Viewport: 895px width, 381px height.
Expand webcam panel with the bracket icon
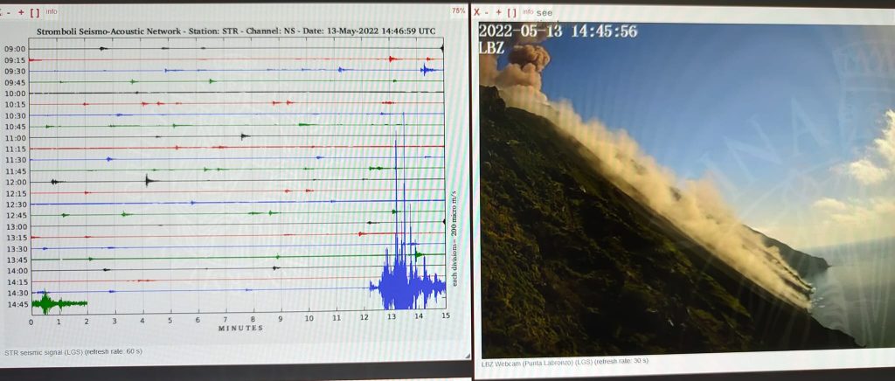[x=513, y=12]
